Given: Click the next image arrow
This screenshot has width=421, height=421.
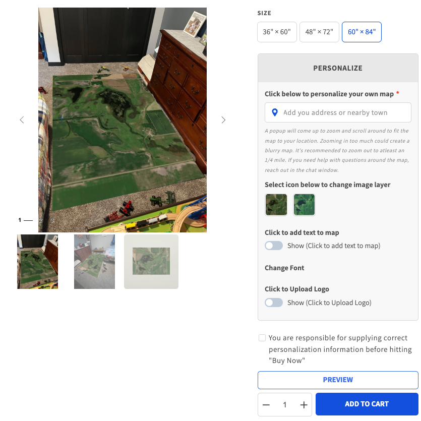Looking at the screenshot, I should (223, 120).
